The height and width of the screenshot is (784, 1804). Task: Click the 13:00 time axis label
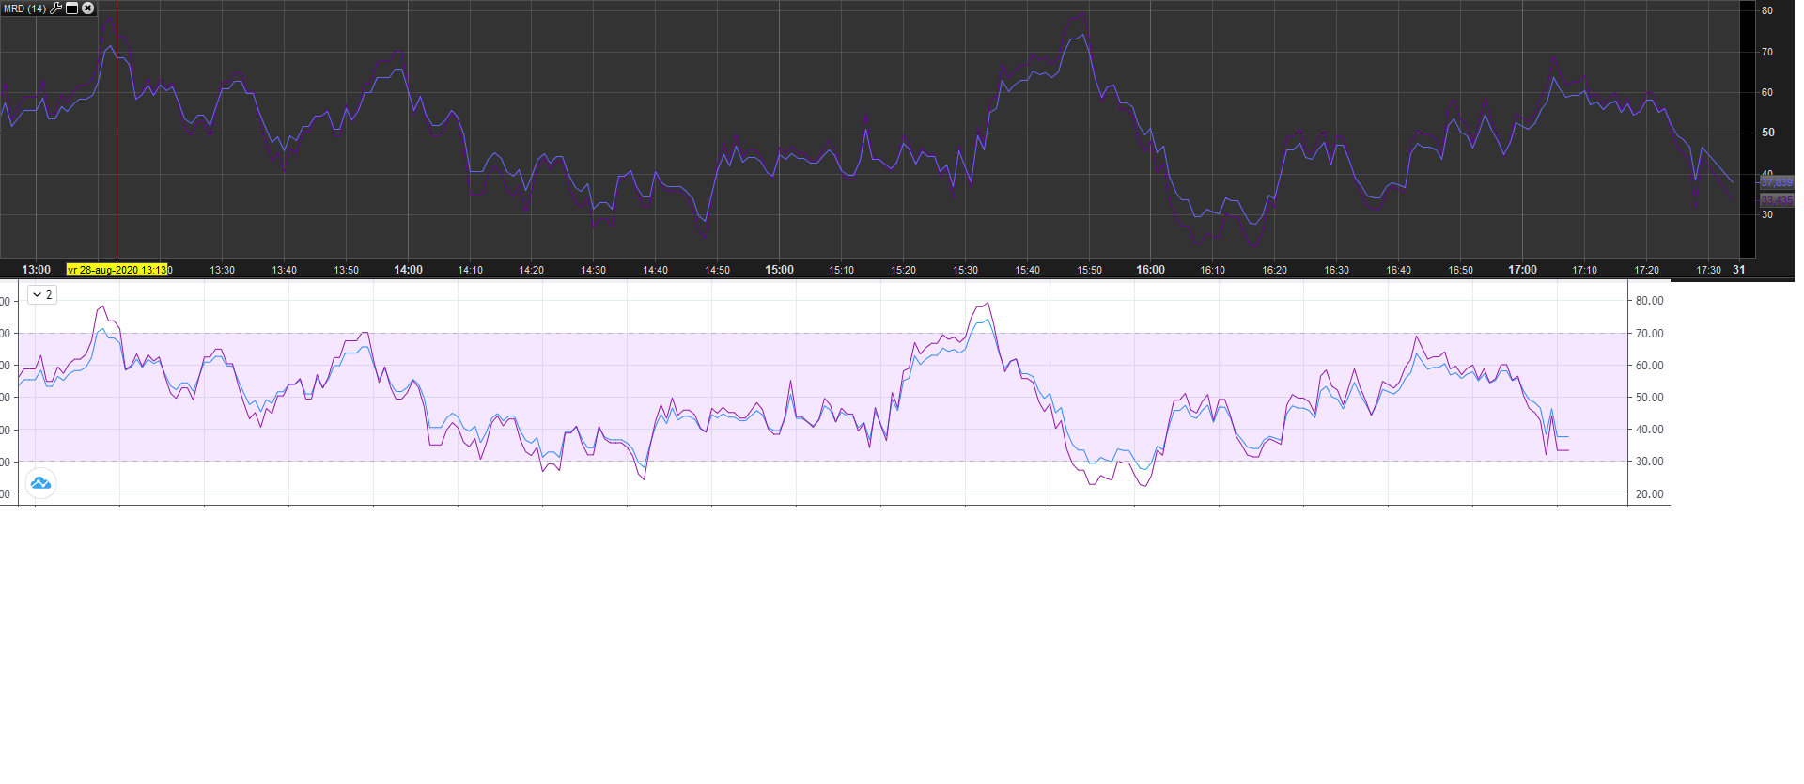tap(37, 270)
